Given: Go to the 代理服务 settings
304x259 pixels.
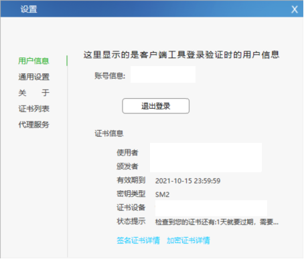Looking at the screenshot, I should coord(34,125).
